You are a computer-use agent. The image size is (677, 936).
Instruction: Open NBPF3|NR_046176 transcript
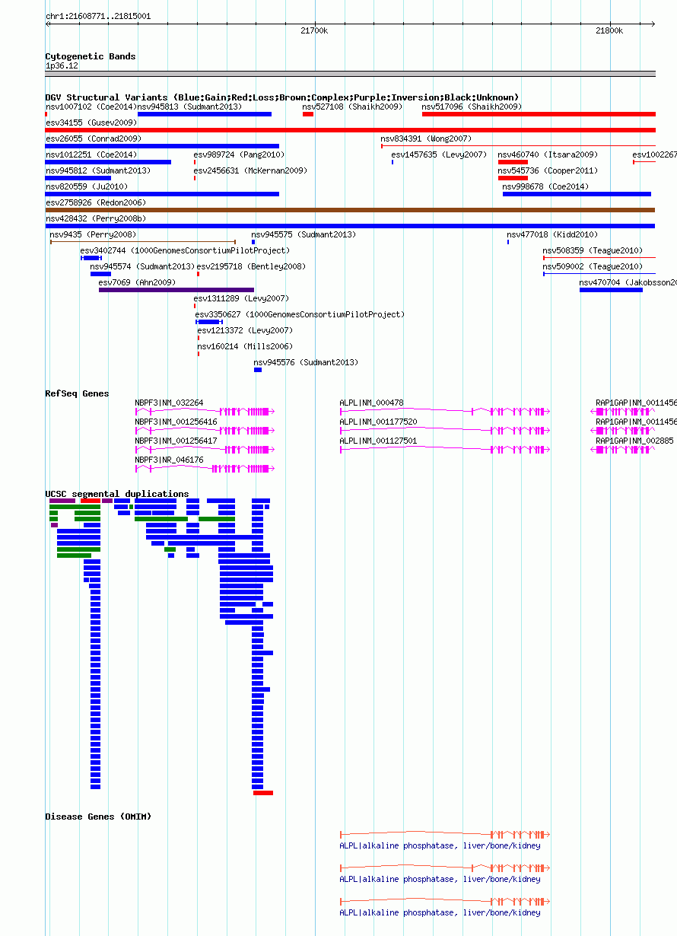[x=205, y=469]
